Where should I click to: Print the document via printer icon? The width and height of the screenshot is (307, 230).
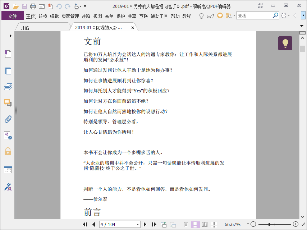[x=33, y=6]
